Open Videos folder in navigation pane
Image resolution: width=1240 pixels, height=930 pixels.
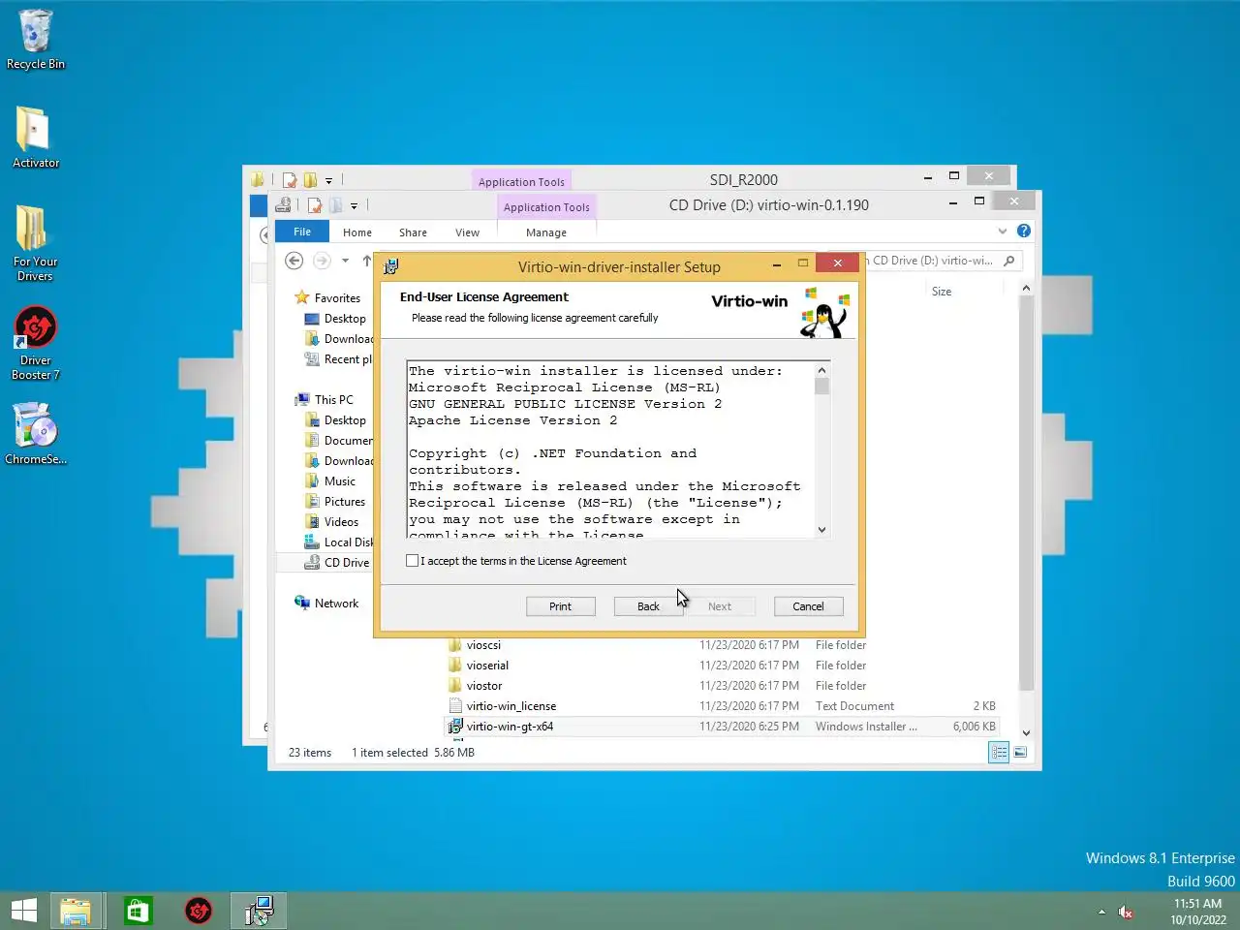point(341,522)
